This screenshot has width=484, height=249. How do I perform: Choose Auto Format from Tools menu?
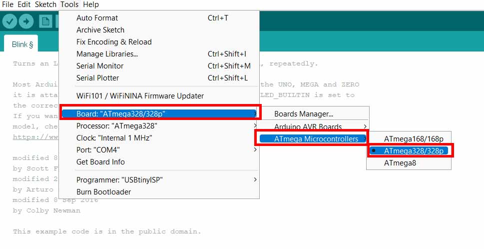coord(159,18)
